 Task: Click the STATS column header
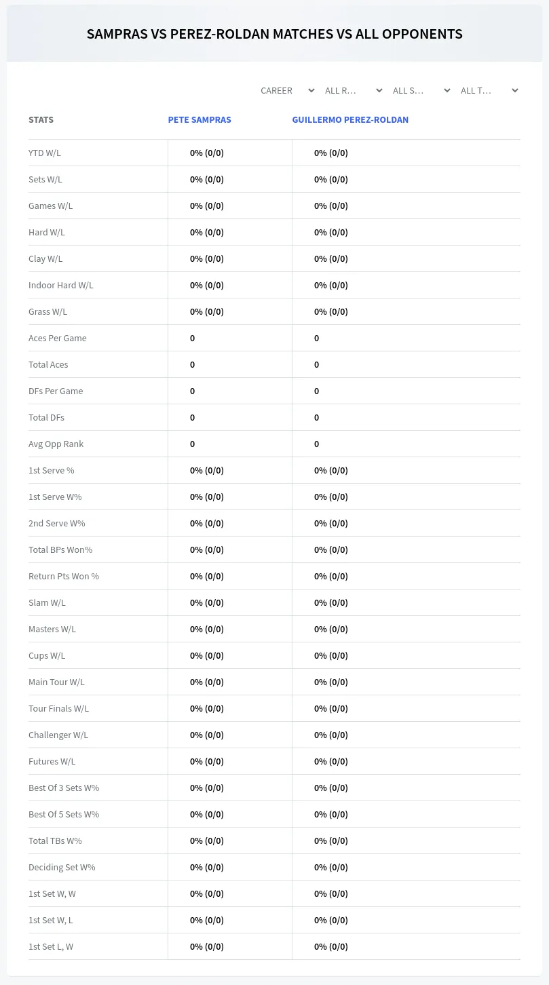point(41,119)
